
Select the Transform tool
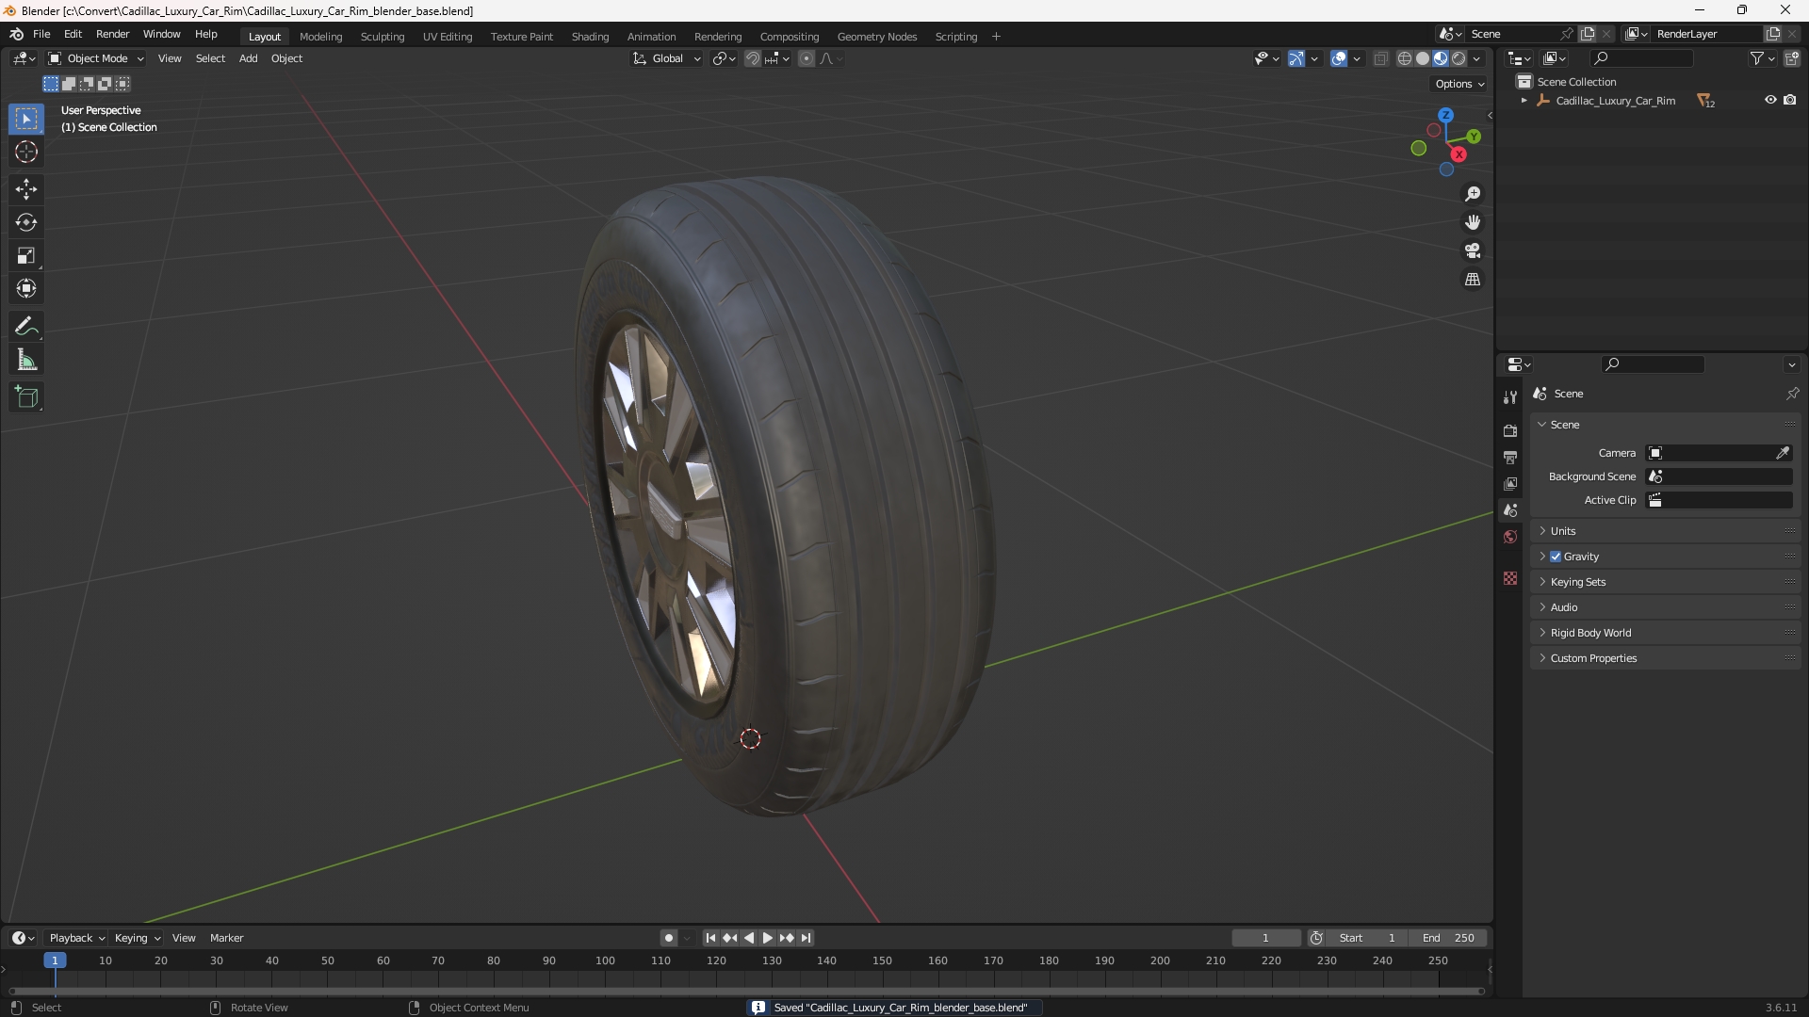[26, 288]
